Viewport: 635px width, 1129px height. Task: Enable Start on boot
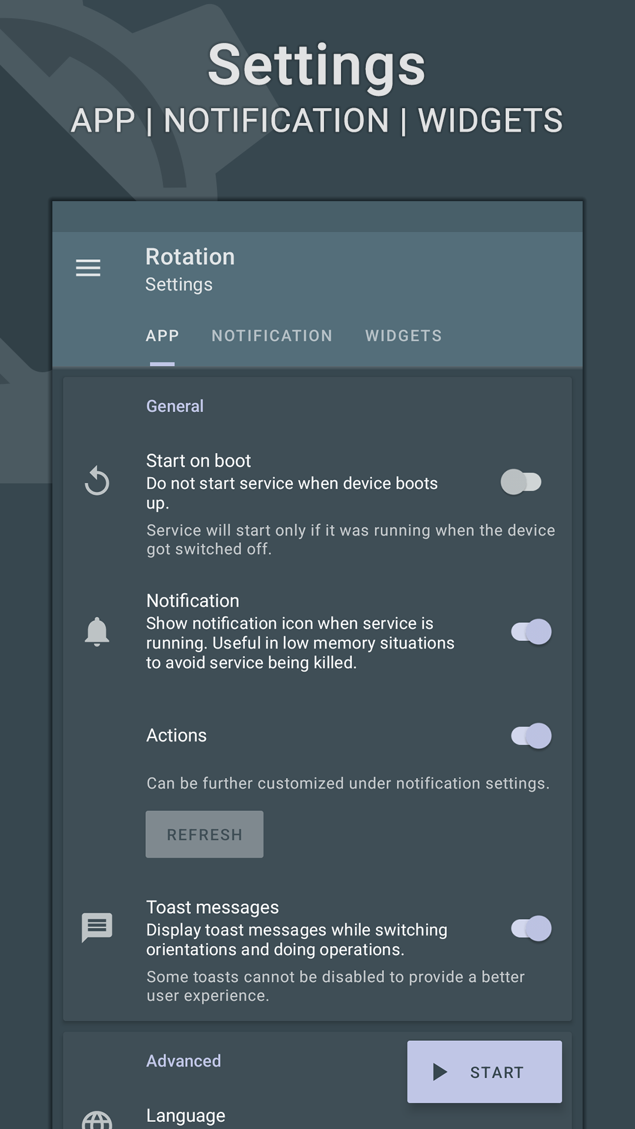pyautogui.click(x=521, y=481)
